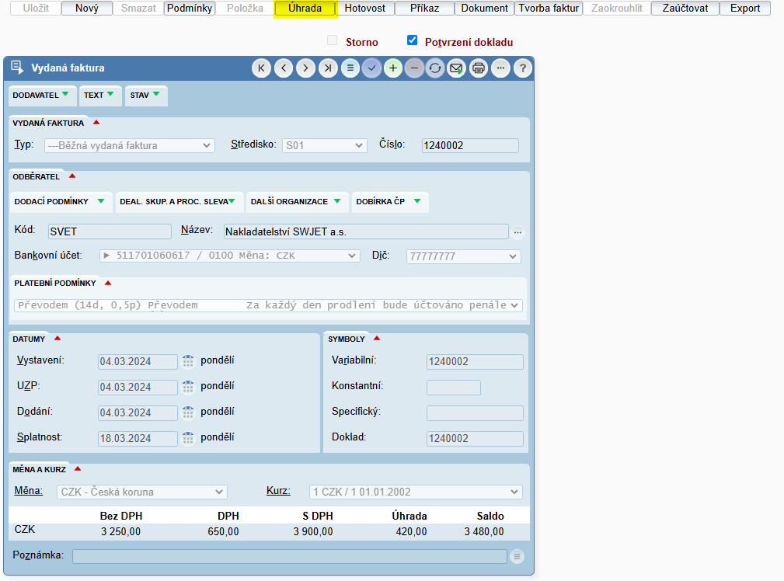The height and width of the screenshot is (581, 784).
Task: Send invoice by email icon
Action: [x=456, y=68]
